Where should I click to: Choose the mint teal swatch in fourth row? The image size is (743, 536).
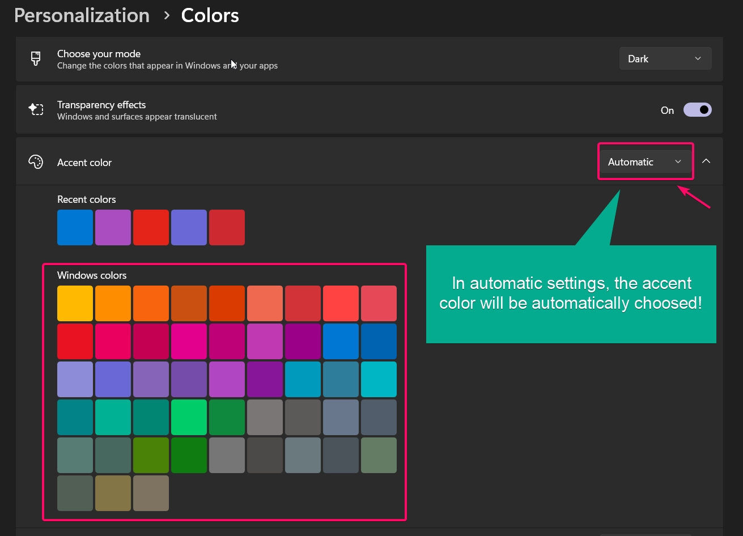(x=113, y=418)
